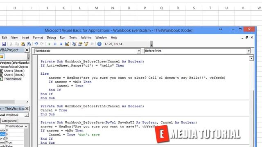Viewport: 262px width, 147px height.
Task: Open Visual Basic Help question mark icon
Action: (99, 44)
